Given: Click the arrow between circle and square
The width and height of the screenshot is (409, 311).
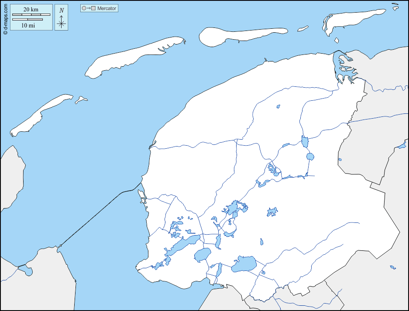Looking at the screenshot, I should coord(89,8).
